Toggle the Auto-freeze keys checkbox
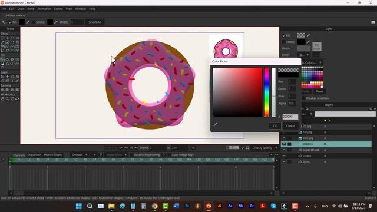The width and height of the screenshot is (377, 212). tap(169, 155)
